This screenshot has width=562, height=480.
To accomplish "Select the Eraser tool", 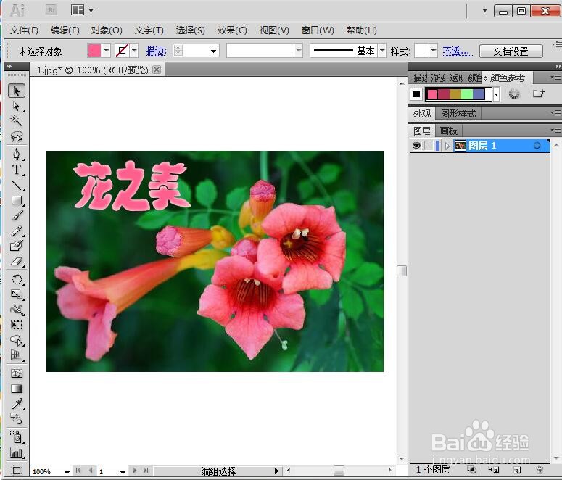I will click(17, 261).
